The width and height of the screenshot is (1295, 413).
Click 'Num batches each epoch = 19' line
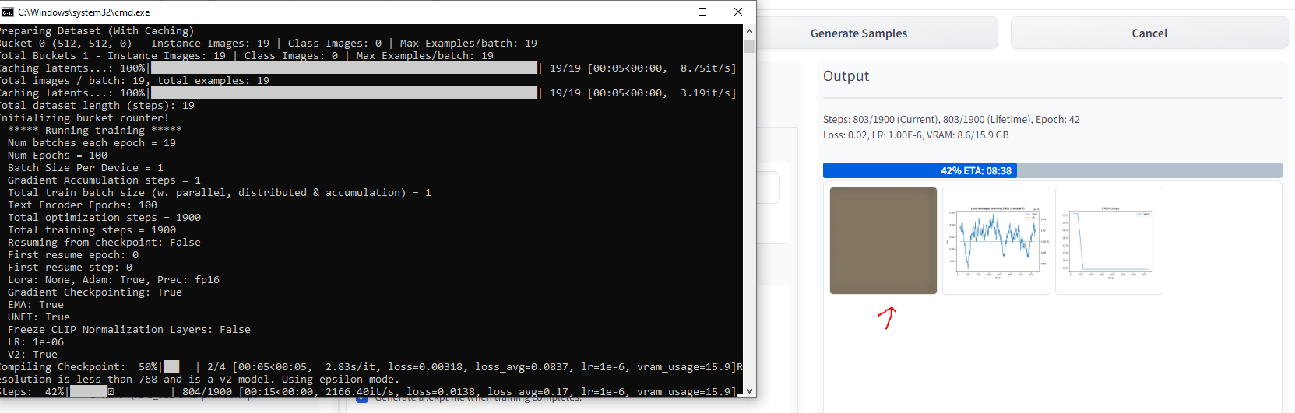tap(92, 143)
